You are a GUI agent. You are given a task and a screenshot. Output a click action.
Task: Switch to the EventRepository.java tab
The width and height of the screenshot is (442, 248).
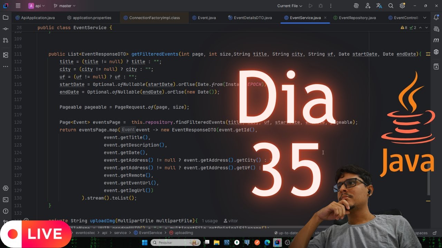tap(354, 18)
